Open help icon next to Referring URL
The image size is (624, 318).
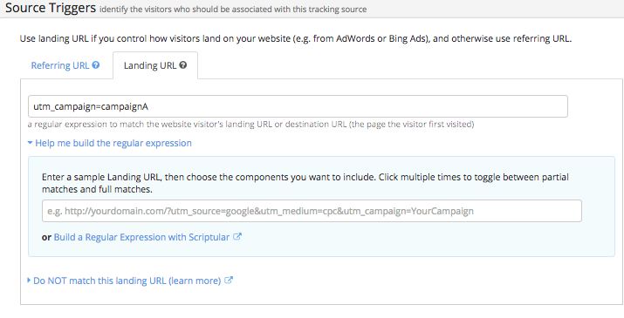point(96,64)
